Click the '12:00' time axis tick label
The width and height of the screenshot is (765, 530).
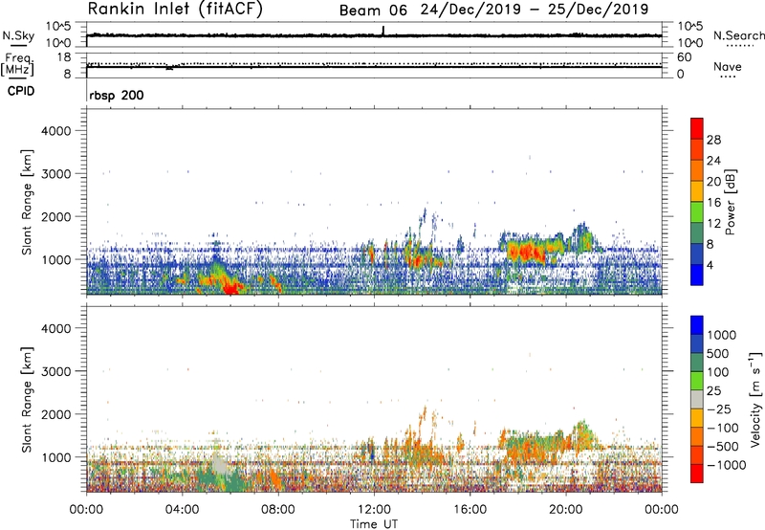pyautogui.click(x=374, y=510)
